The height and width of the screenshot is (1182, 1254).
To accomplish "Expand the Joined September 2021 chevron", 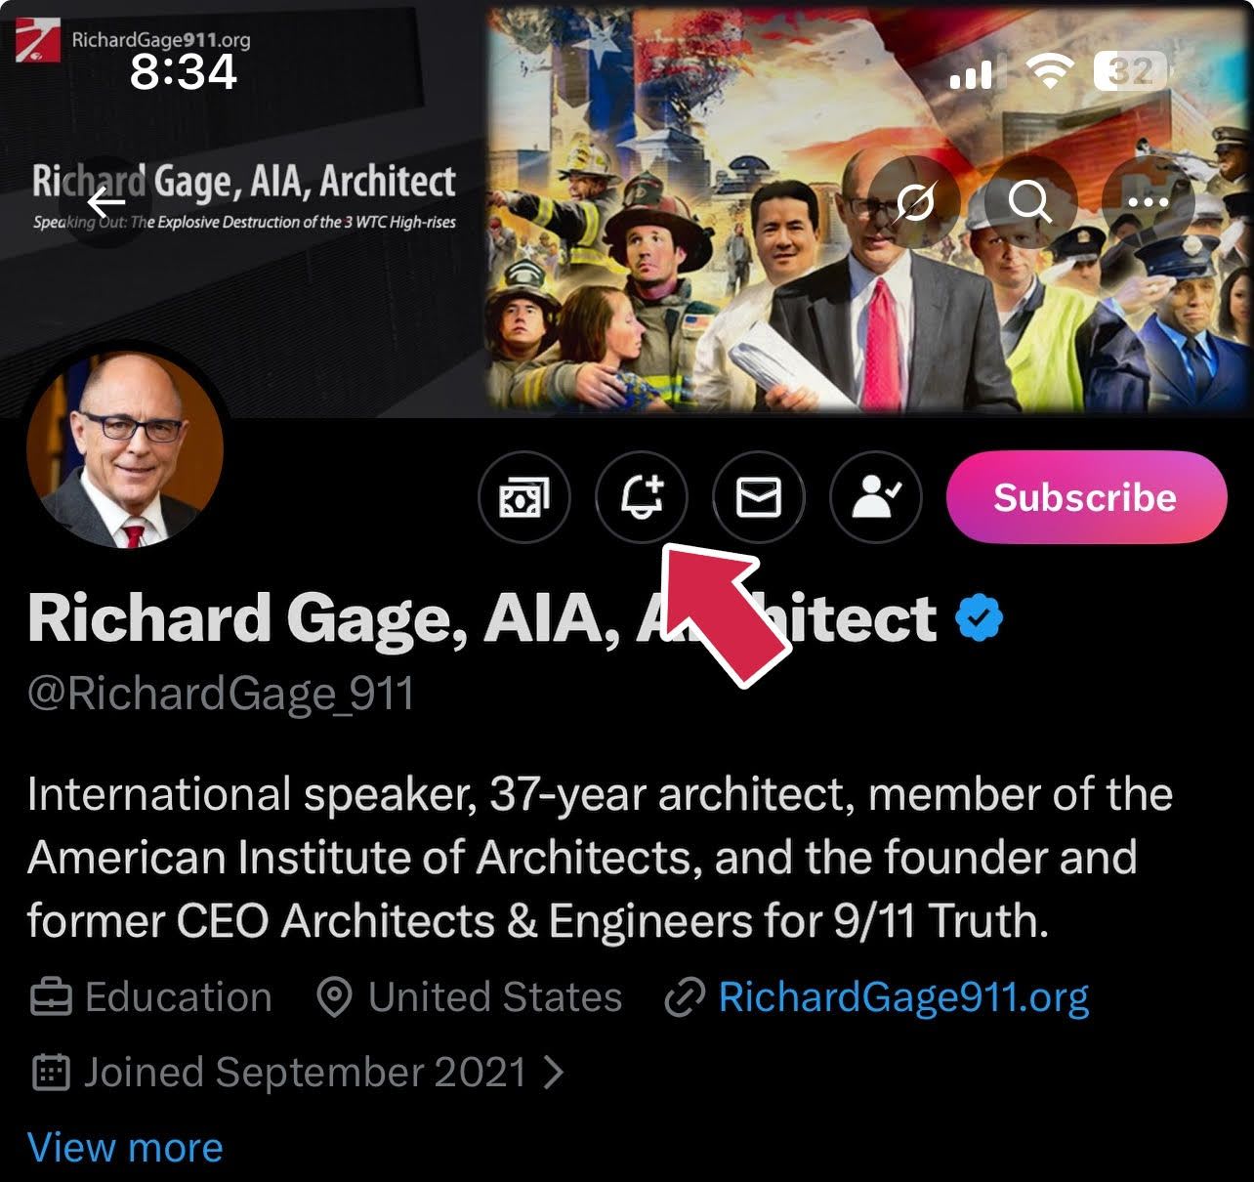I will coord(555,1073).
